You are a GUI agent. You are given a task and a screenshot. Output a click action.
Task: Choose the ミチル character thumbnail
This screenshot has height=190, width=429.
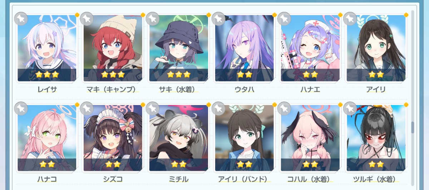pos(178,138)
